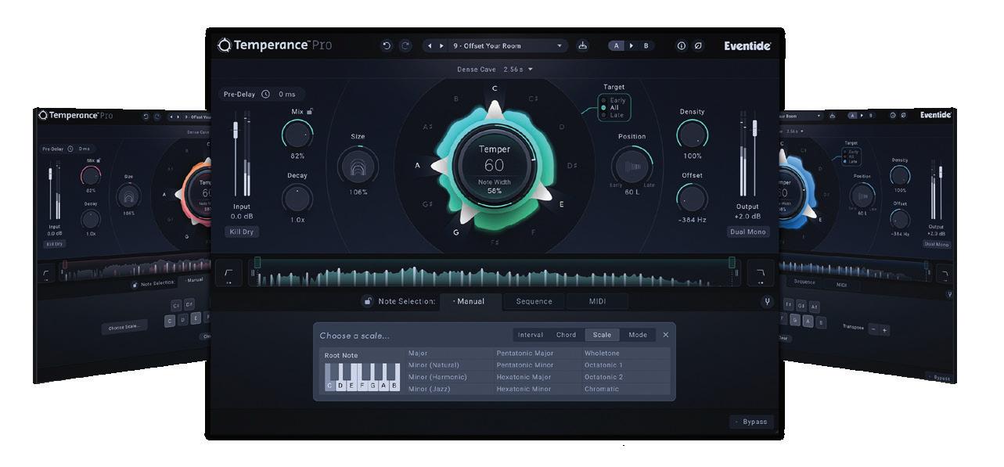Click Transpose plus in right window
The width and height of the screenshot is (1004, 467).
coord(885,330)
